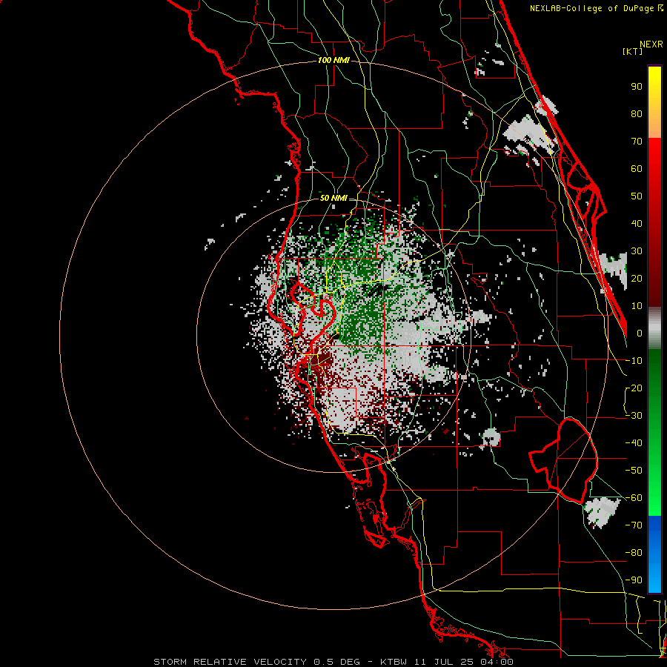Click the [KT] units label above the scale
Viewport: 667px width, 667px height.
click(x=632, y=51)
